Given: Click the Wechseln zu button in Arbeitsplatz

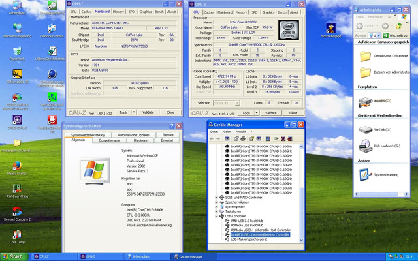Looking at the screenshot, I should coord(395,35).
